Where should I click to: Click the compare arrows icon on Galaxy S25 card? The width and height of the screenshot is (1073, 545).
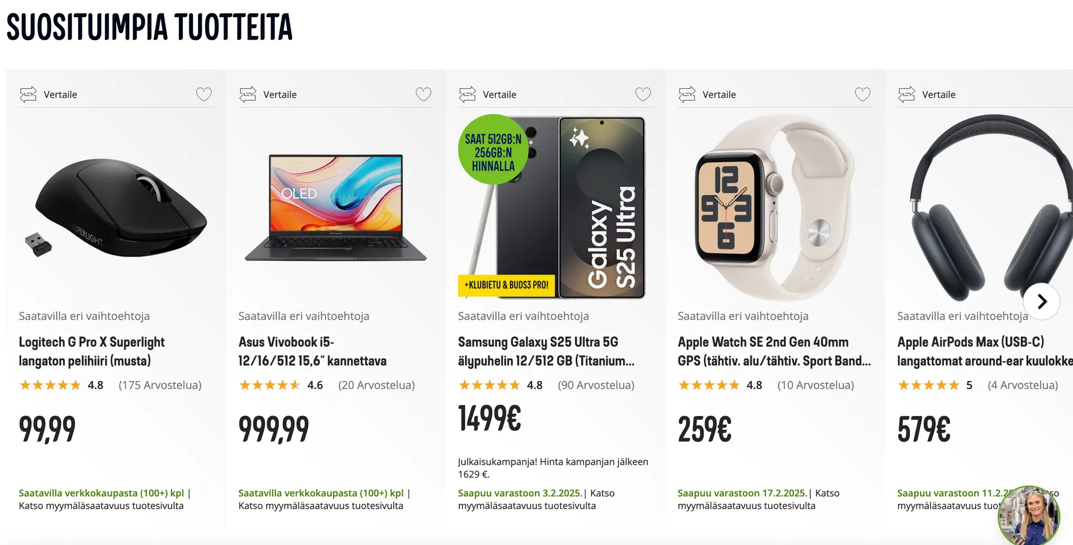pos(467,94)
